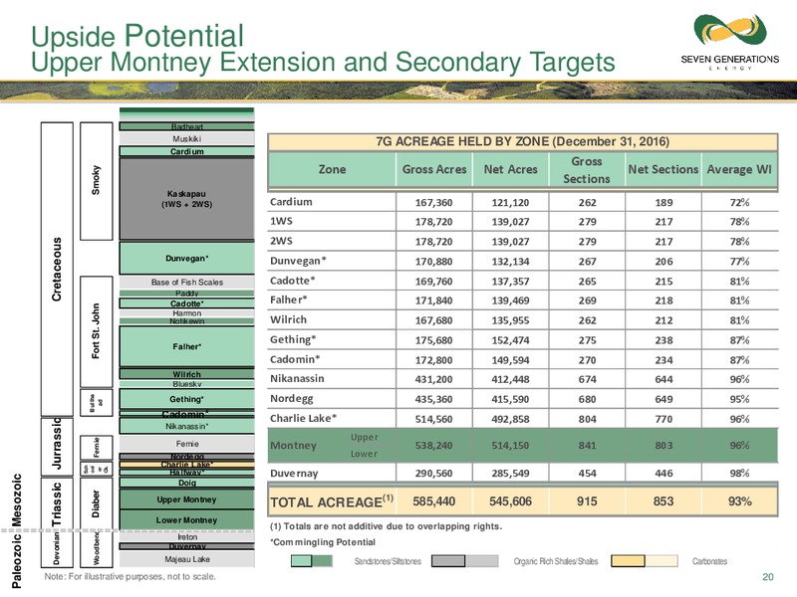The image size is (797, 597).
Task: Click the 'Net Sections' column header
Action: (664, 169)
